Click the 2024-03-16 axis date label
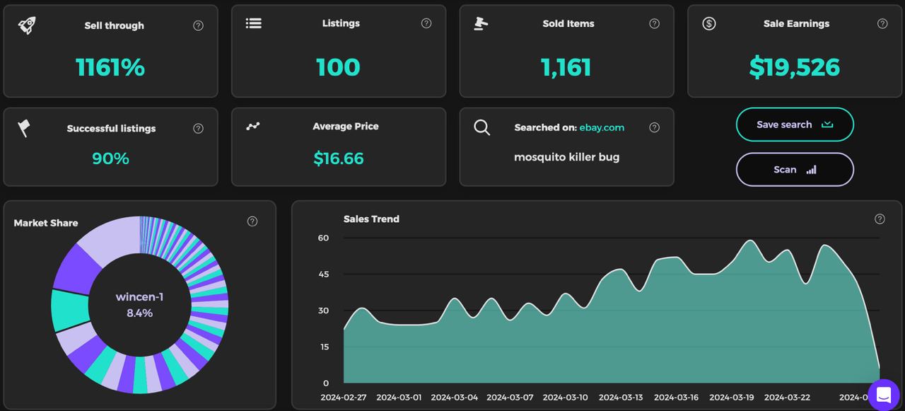The height and width of the screenshot is (411, 905). 677,398
